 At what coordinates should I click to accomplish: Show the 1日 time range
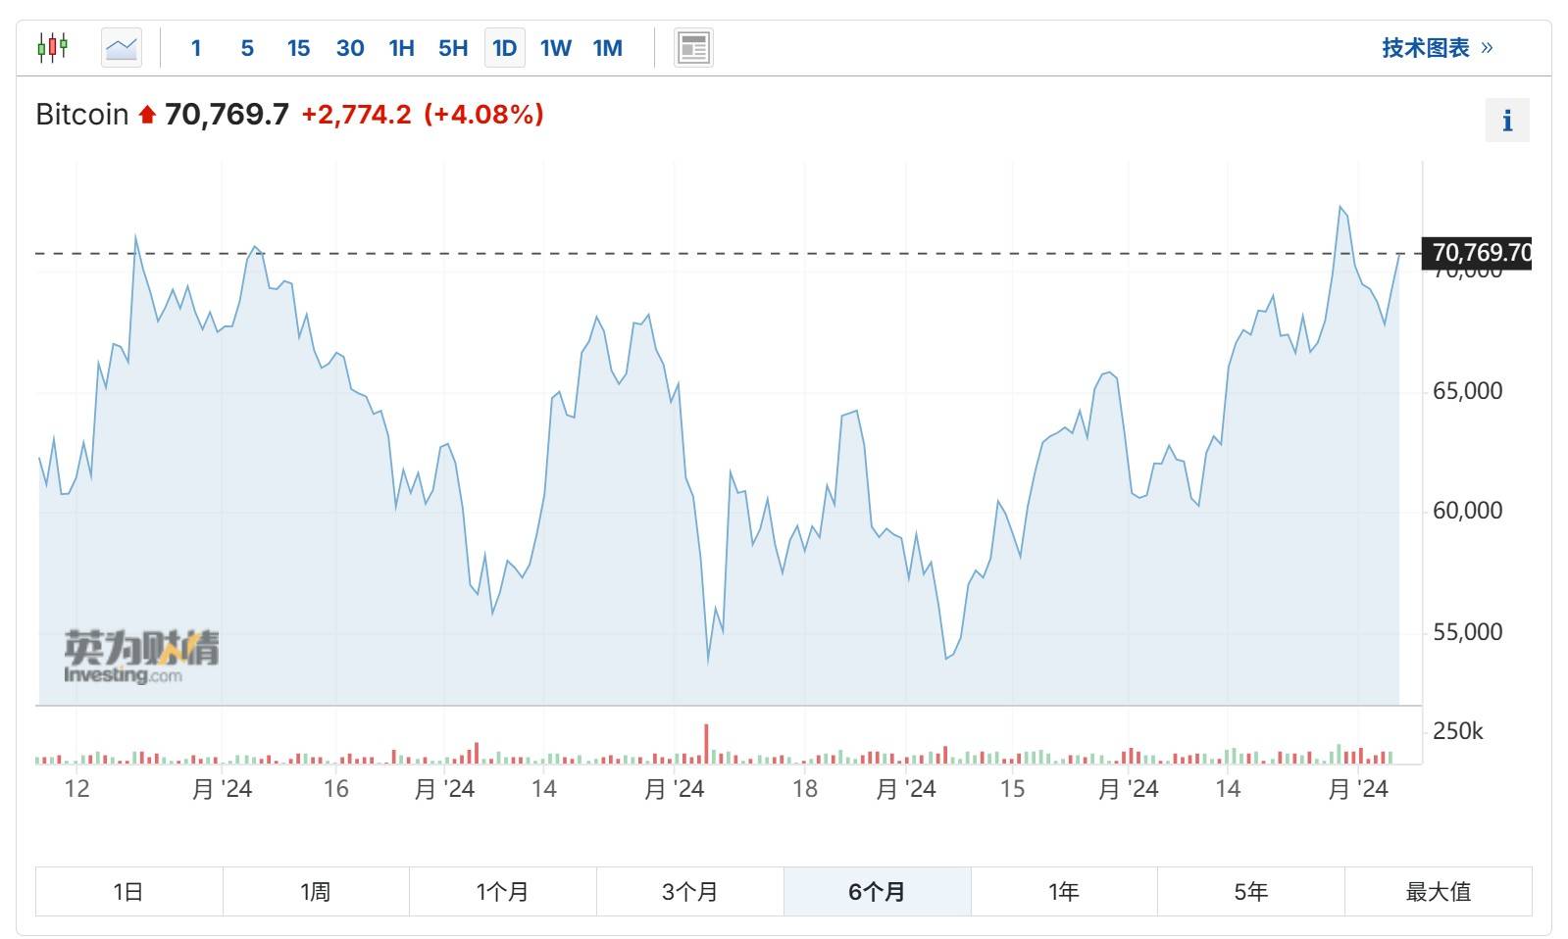[x=129, y=891]
